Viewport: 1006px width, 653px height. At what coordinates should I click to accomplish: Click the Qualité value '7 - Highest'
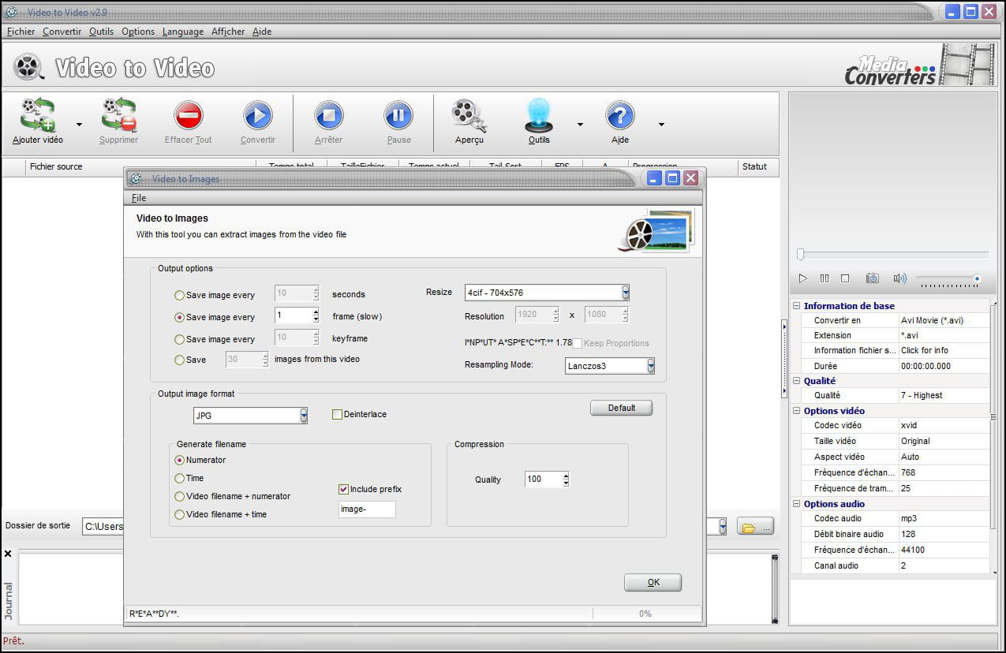(x=944, y=396)
